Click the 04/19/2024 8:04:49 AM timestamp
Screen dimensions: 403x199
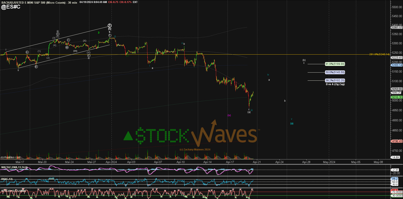93,2
